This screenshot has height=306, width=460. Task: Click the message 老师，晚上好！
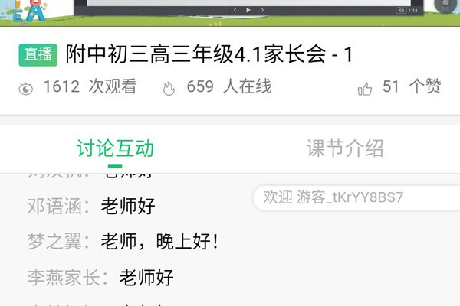click(160, 242)
